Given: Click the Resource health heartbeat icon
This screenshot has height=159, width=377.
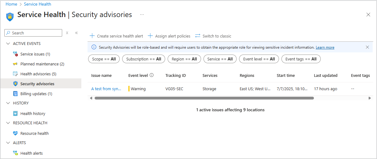Looking at the screenshot, I should pos(15,134).
